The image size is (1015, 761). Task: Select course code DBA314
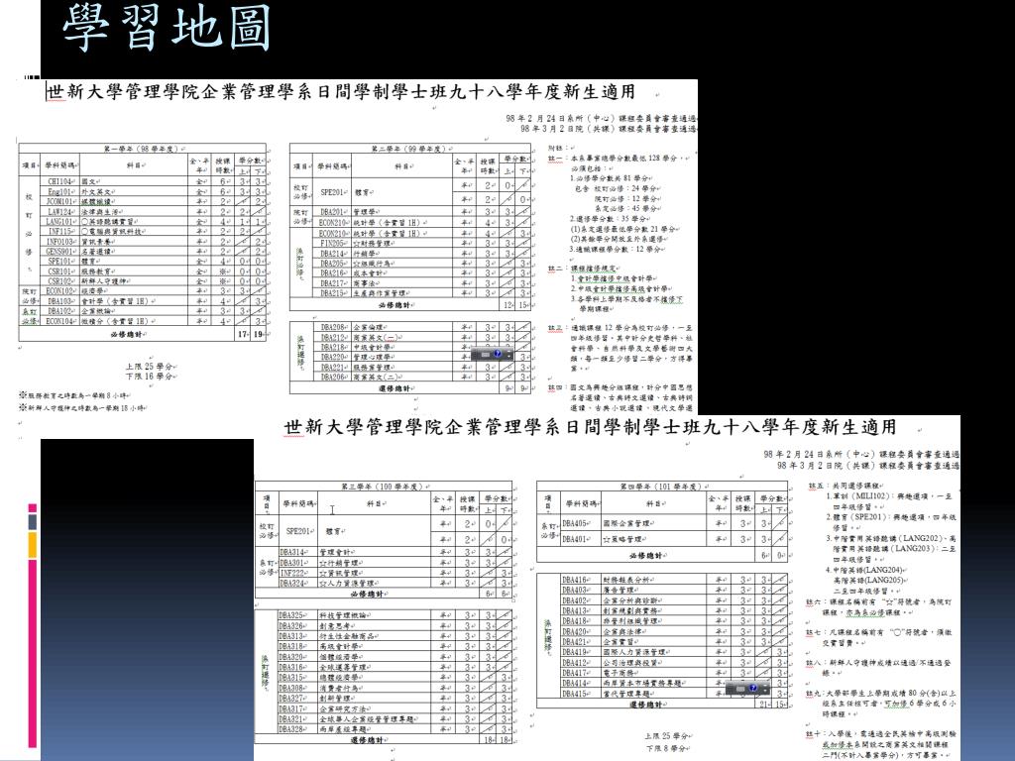(x=292, y=552)
